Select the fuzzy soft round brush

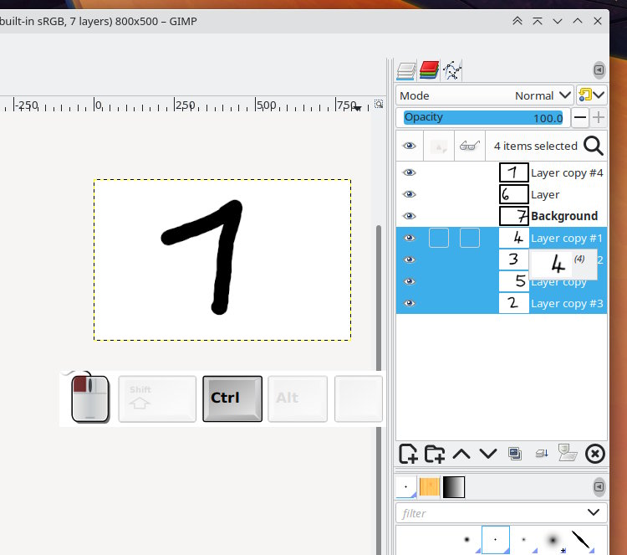click(x=553, y=540)
